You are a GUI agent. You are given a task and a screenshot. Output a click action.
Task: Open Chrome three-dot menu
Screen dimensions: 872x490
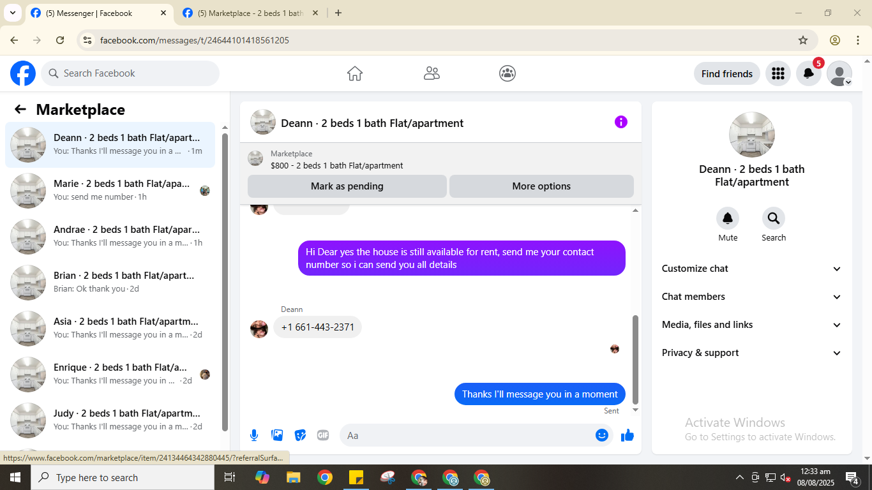(858, 40)
